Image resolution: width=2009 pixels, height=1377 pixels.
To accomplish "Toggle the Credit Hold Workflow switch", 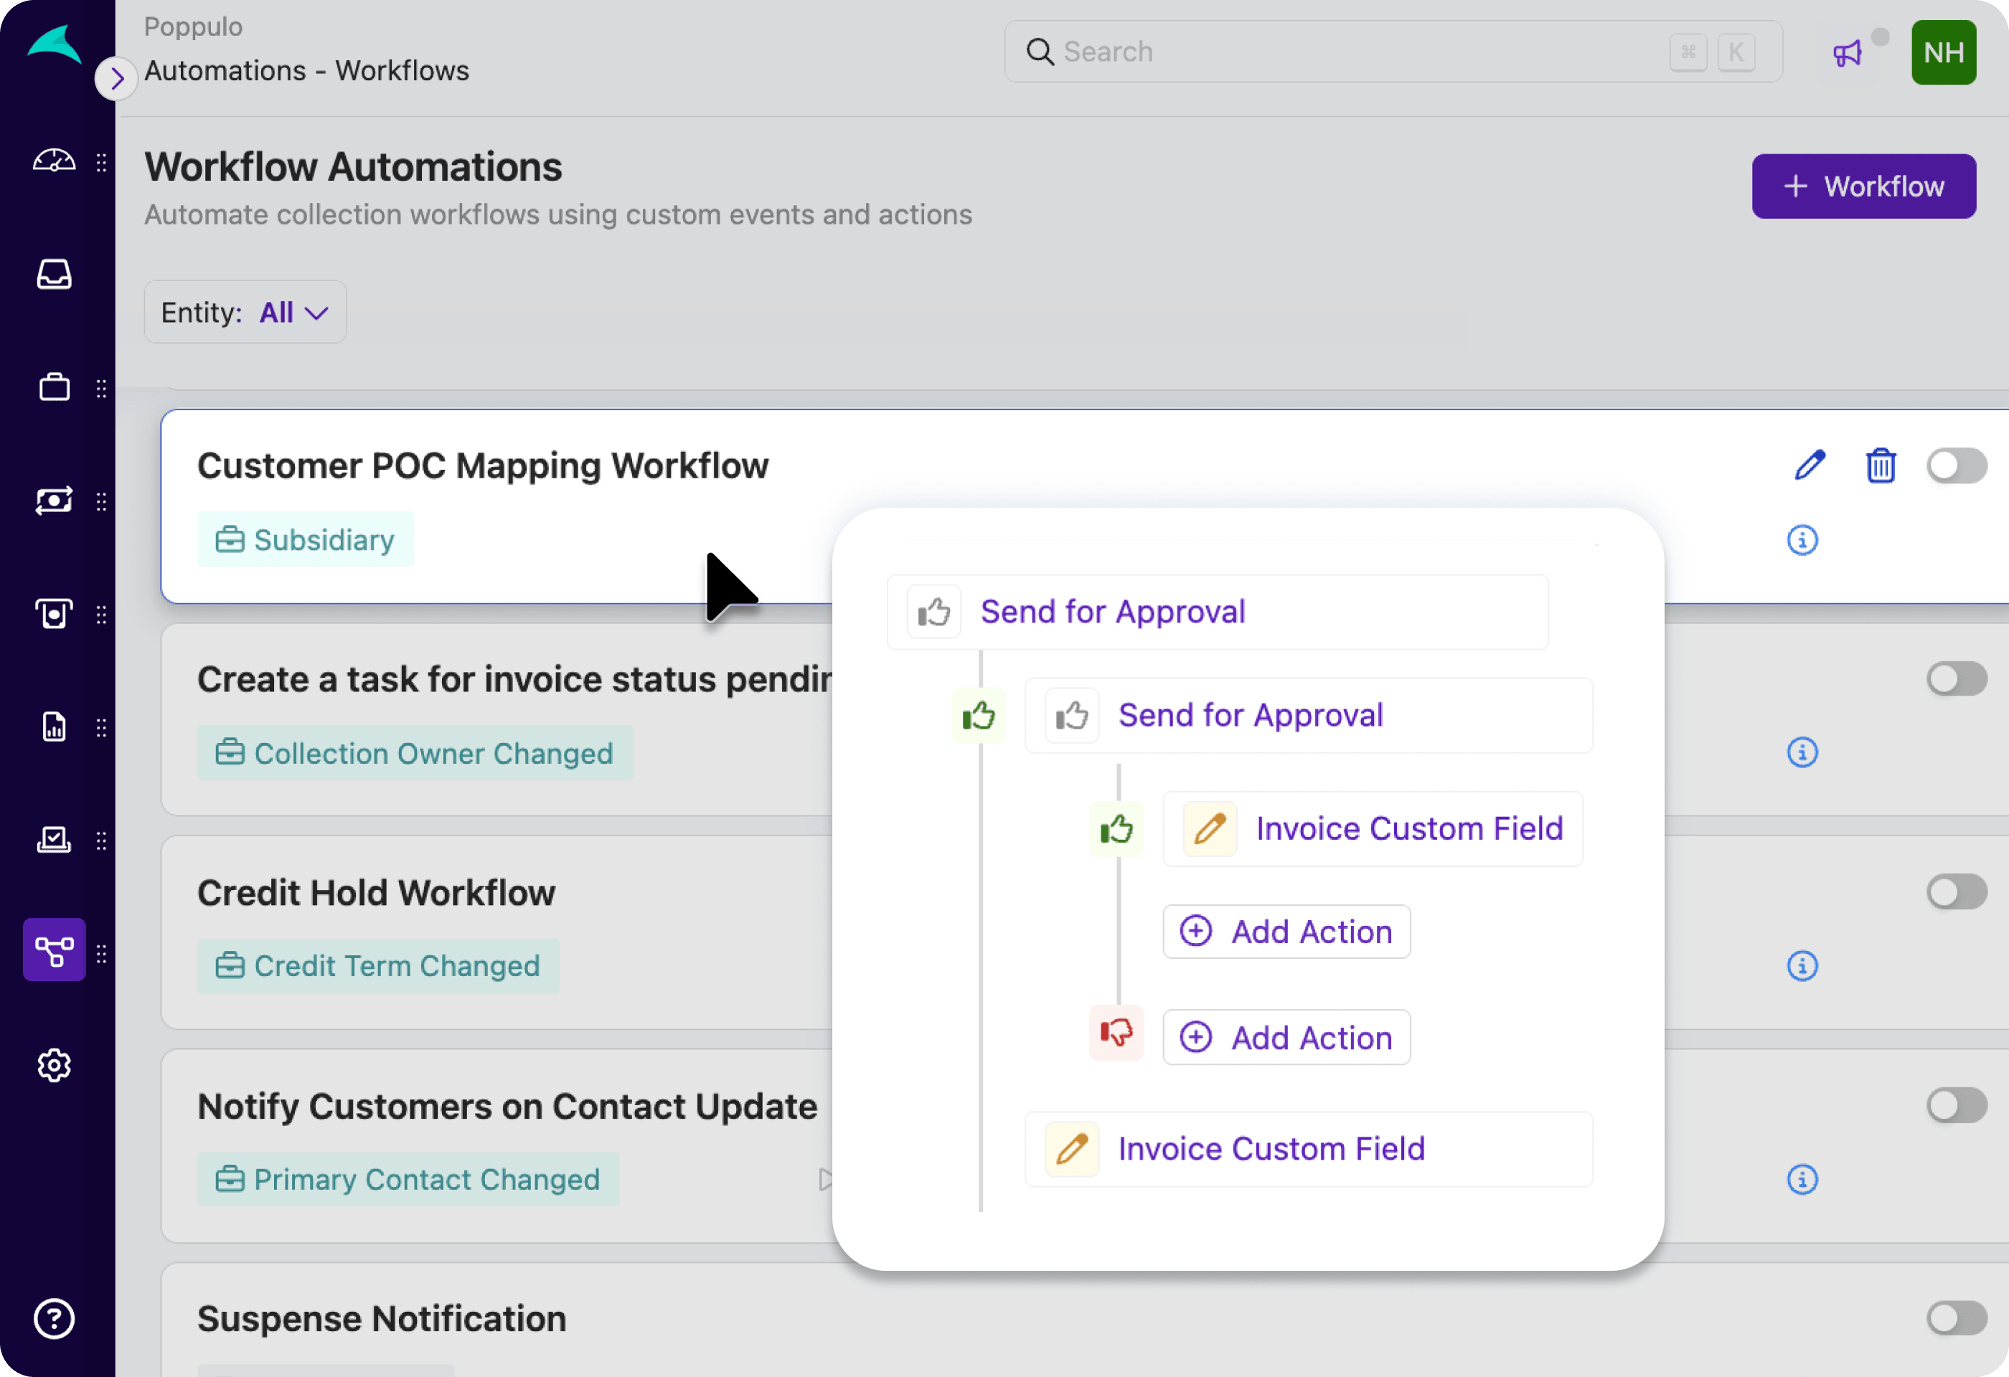I will [x=1955, y=891].
